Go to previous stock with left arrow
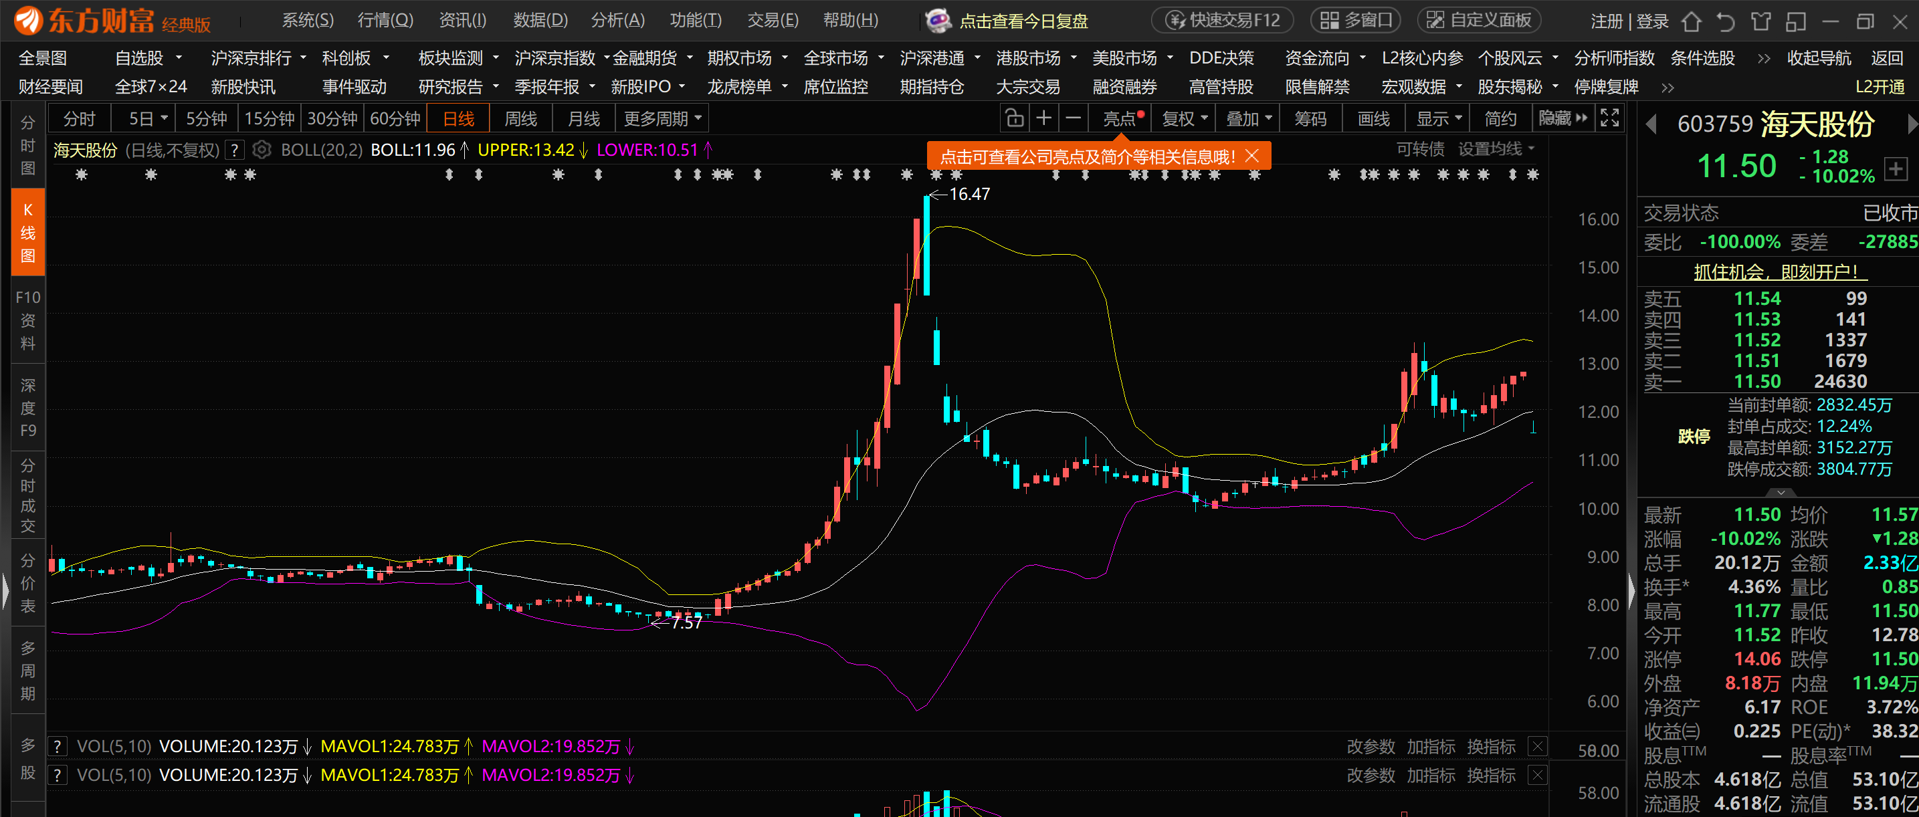This screenshot has width=1919, height=817. tap(1651, 124)
